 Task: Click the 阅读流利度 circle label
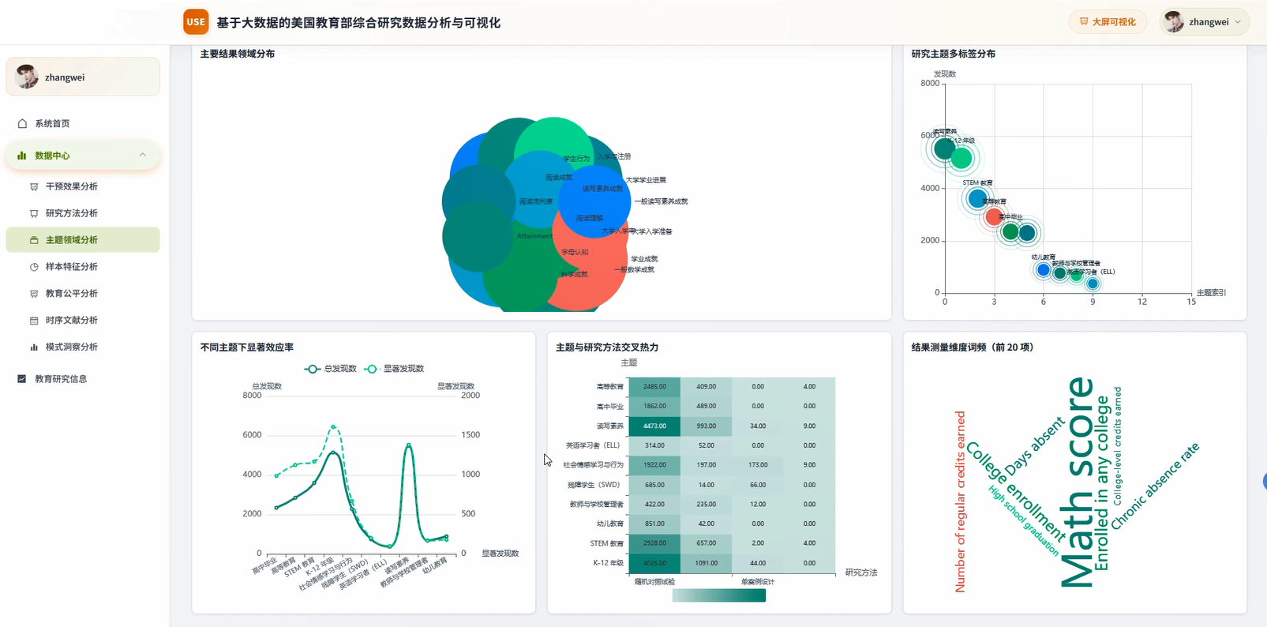536,202
